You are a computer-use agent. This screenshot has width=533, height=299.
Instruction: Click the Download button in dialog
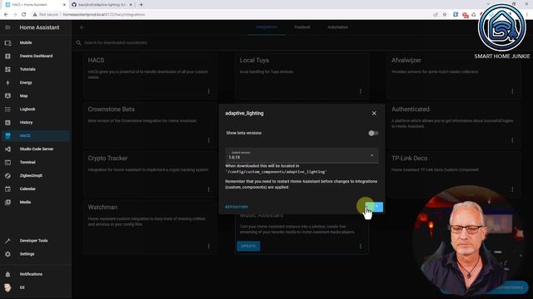pos(374,207)
